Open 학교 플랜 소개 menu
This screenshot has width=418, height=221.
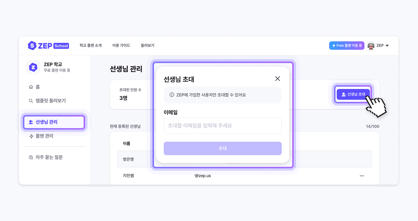coord(91,46)
